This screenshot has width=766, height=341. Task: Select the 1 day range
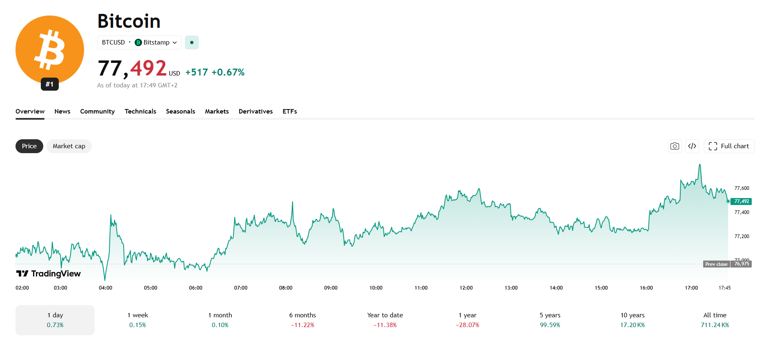[x=55, y=320]
